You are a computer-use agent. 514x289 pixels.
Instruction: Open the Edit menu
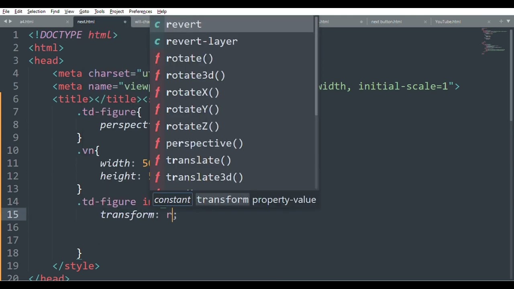pyautogui.click(x=18, y=11)
